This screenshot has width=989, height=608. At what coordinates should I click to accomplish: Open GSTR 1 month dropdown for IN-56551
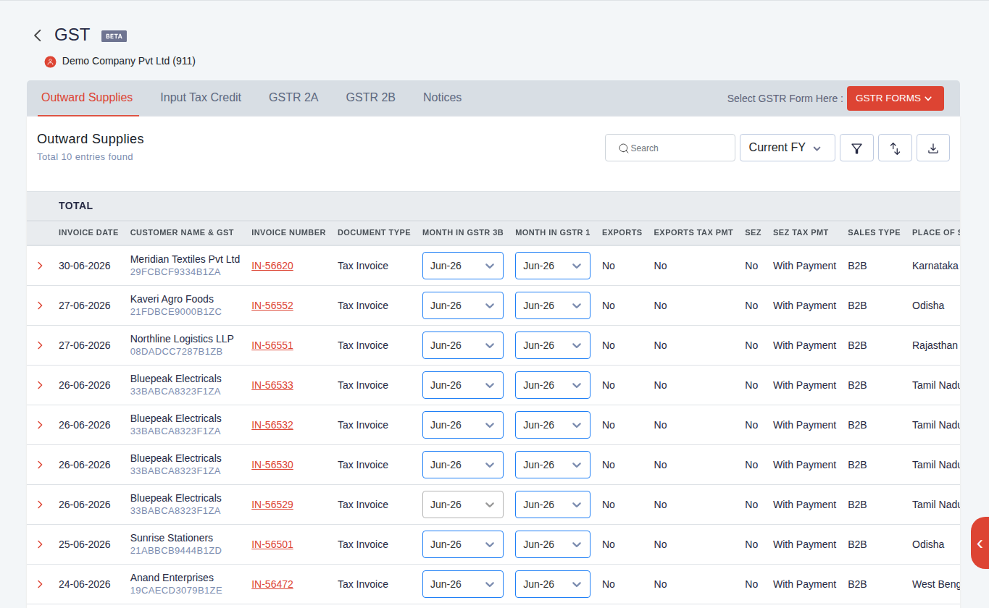[x=553, y=345]
